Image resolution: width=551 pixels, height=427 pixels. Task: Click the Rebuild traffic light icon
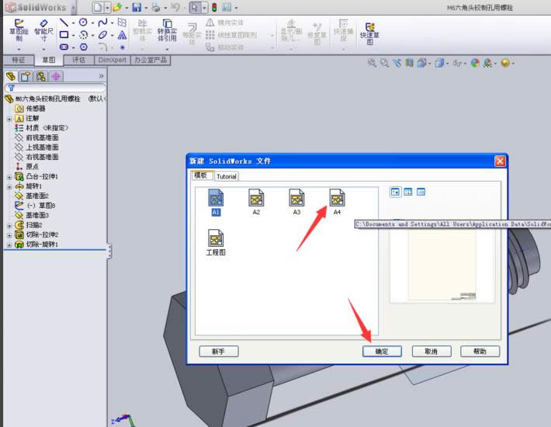tap(214, 8)
